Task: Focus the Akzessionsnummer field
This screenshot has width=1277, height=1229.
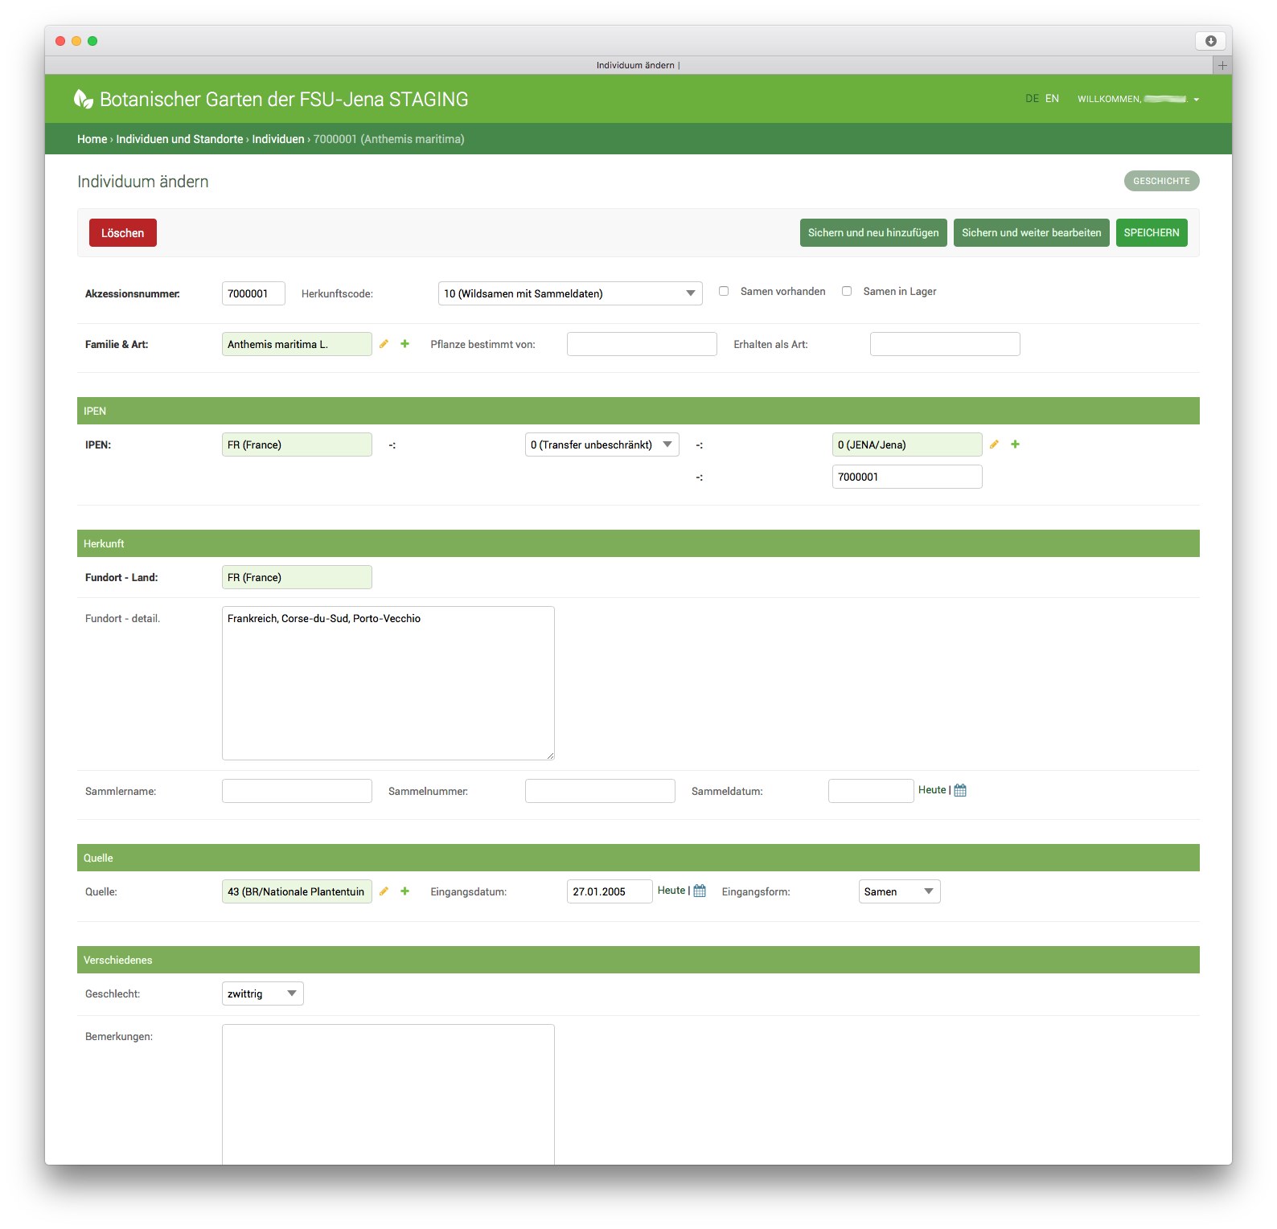Action: pos(253,293)
